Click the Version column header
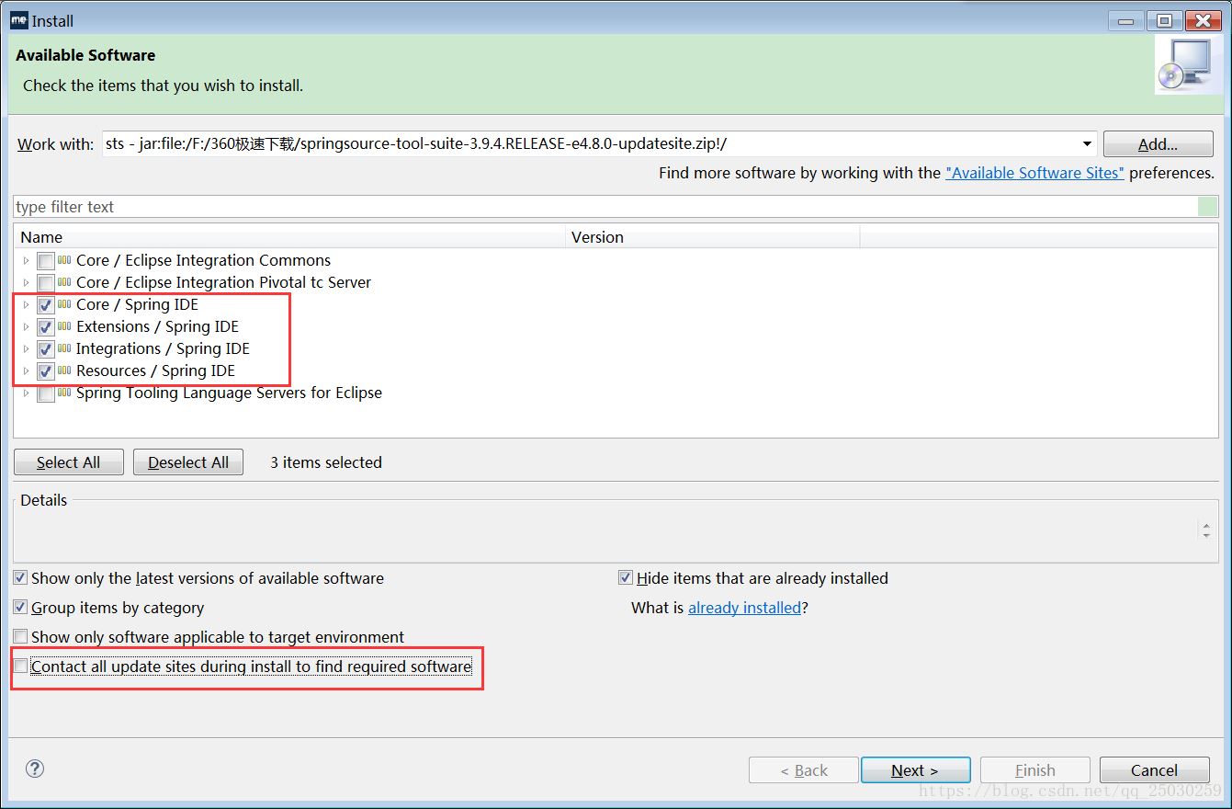This screenshot has width=1232, height=809. click(x=712, y=237)
